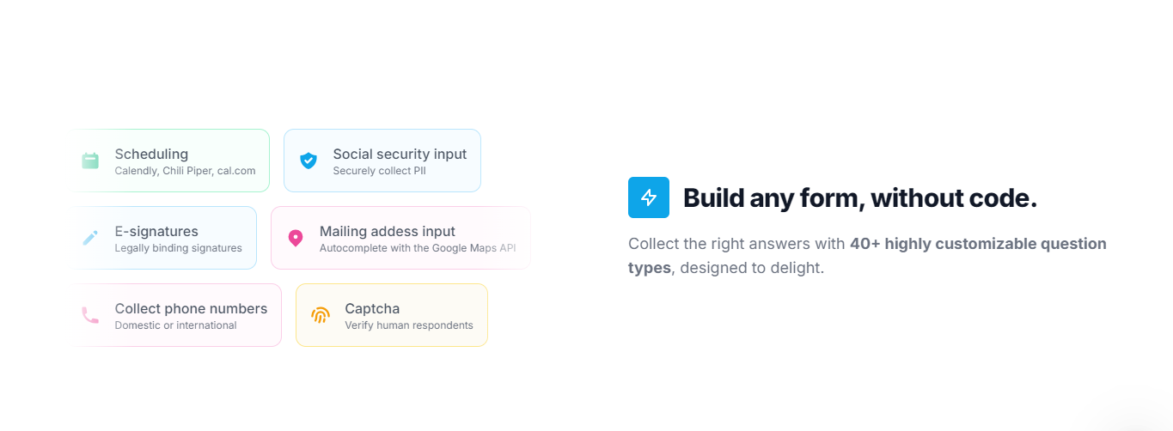Click the pink phone handset icon
Viewport: 1173px width, 431px height.
click(x=90, y=315)
